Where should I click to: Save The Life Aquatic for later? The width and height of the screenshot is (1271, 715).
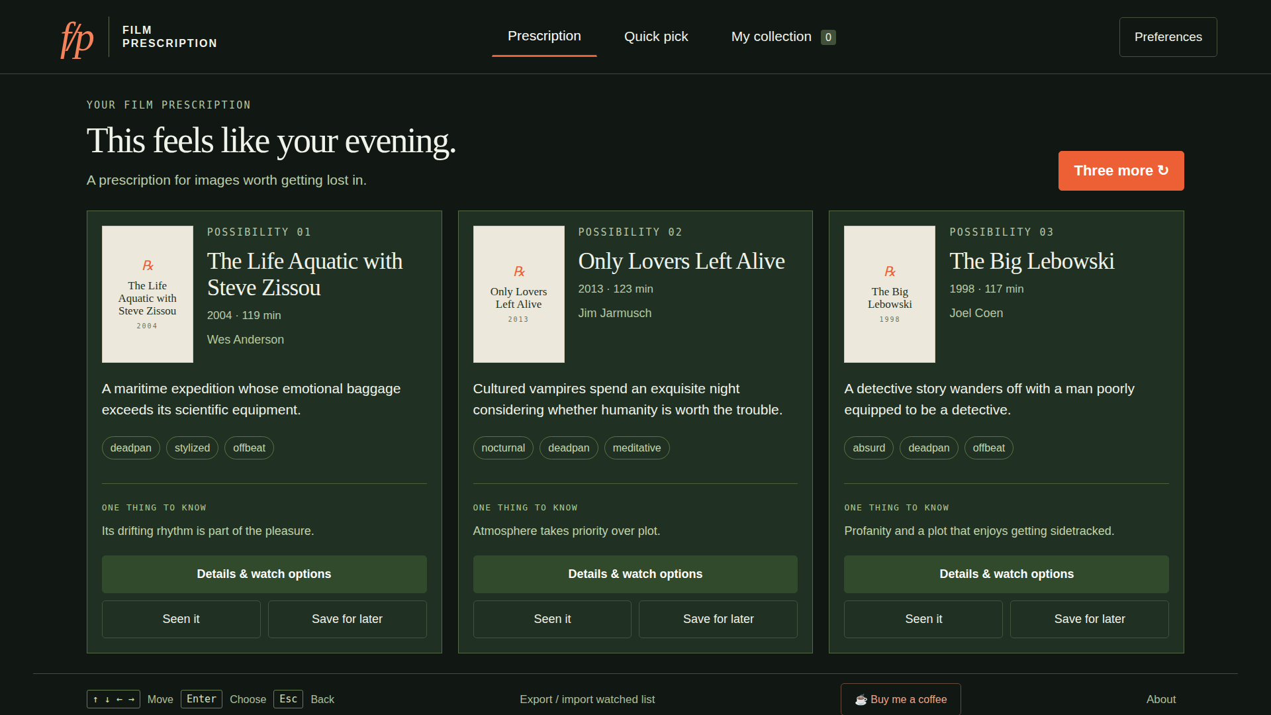[x=347, y=619]
